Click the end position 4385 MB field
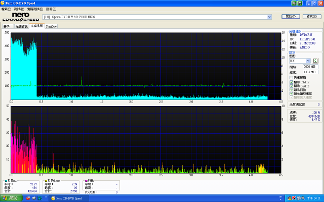Image resolution: width=324 pixels, height=202 pixels. 310,72
